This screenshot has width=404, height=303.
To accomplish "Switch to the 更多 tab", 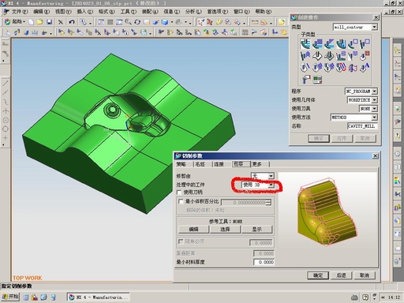I will (x=257, y=164).
